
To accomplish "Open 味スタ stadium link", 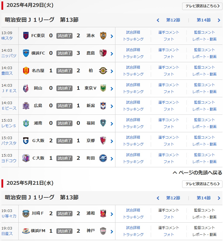I will click(7, 38).
